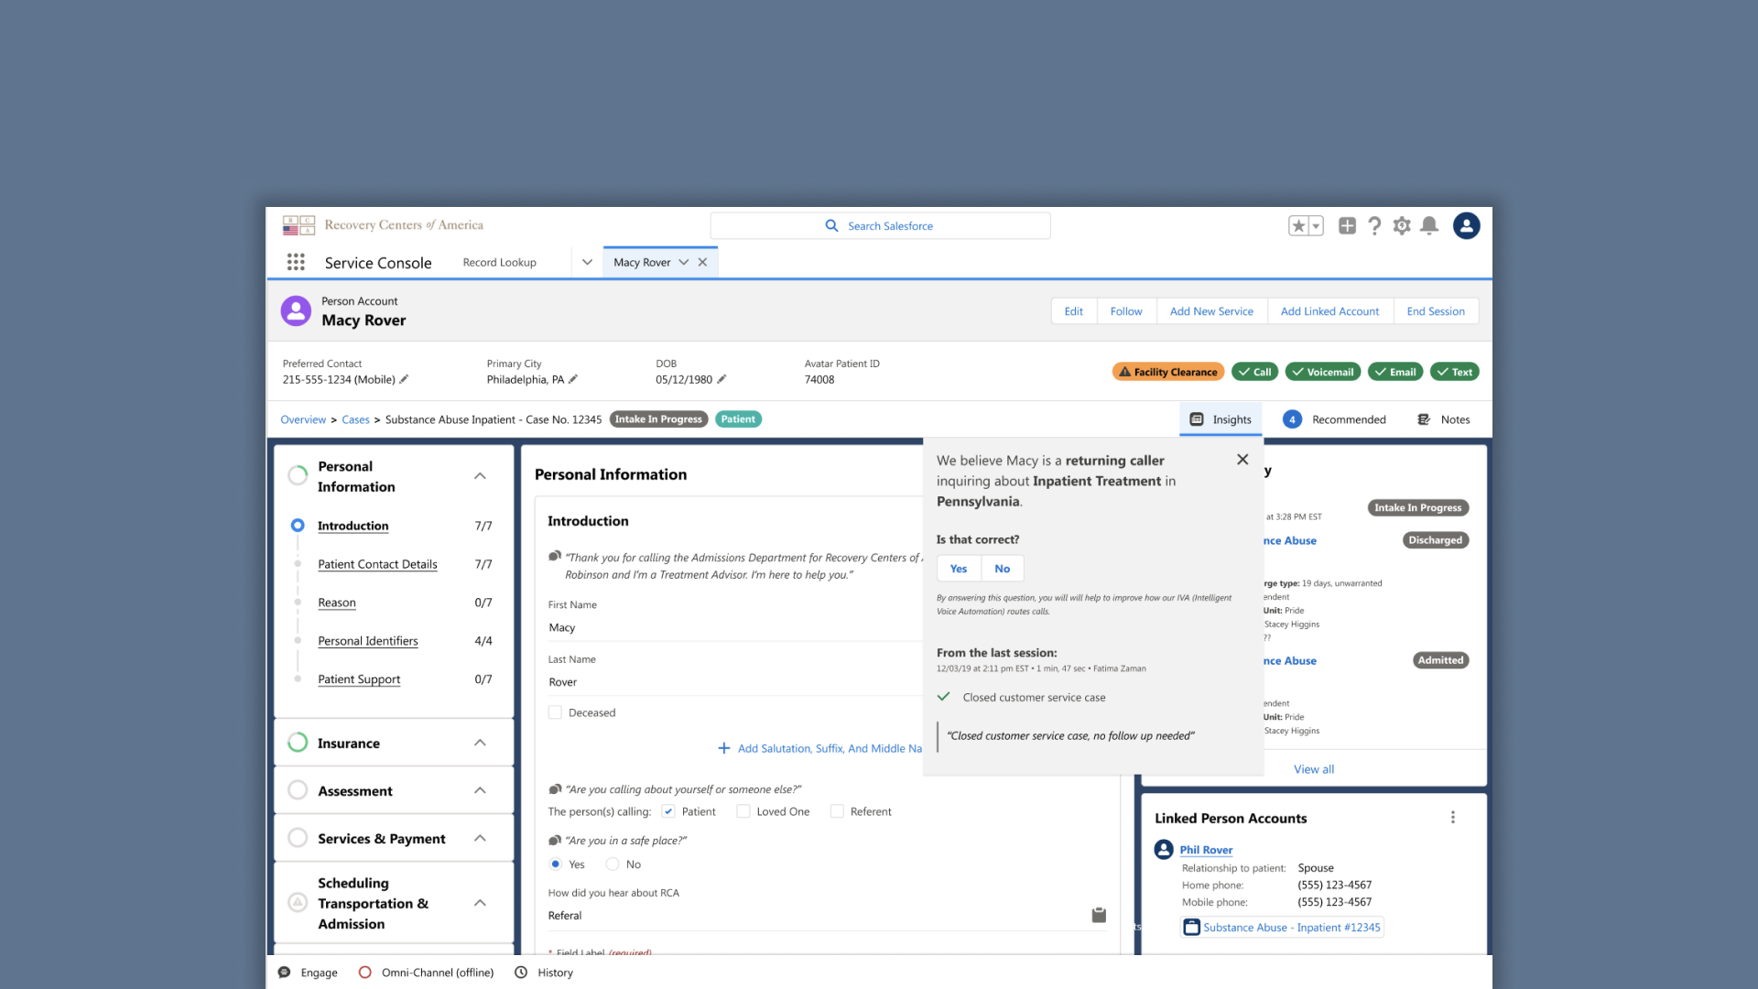Switch to the Notes tab

coord(1444,419)
